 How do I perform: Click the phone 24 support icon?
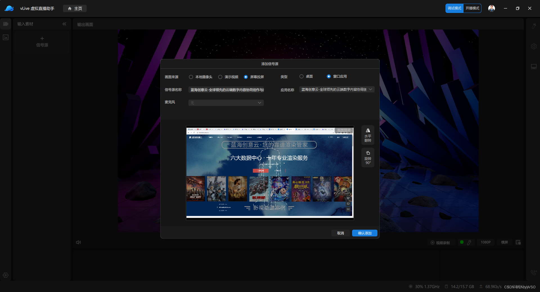[x=534, y=272]
